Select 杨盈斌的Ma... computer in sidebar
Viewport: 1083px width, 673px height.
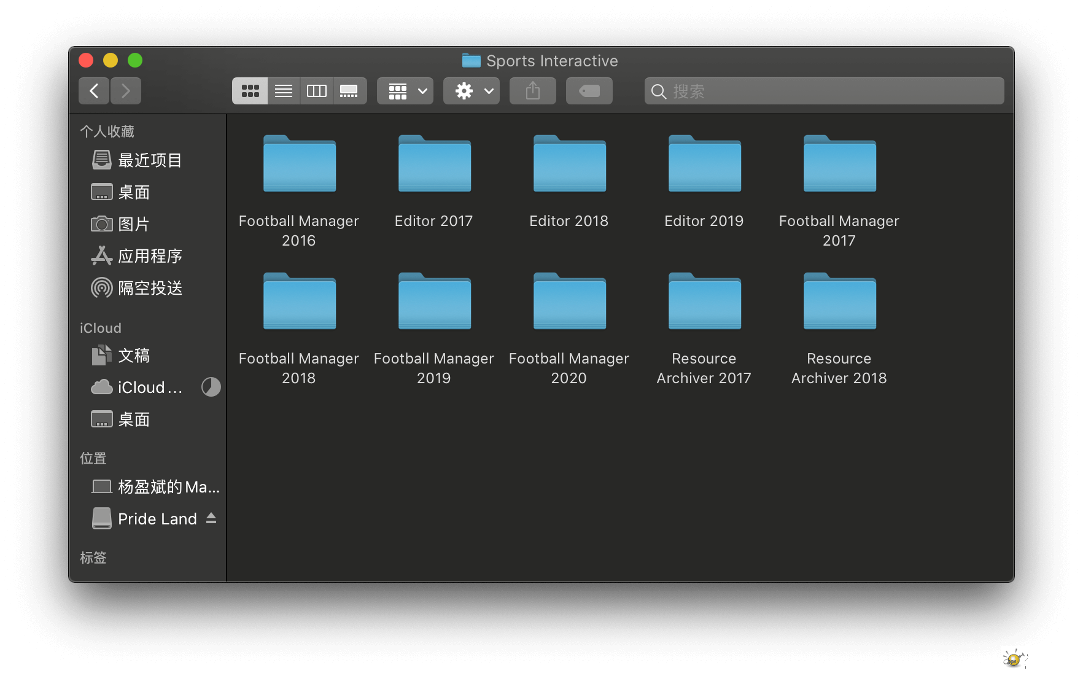(x=147, y=487)
